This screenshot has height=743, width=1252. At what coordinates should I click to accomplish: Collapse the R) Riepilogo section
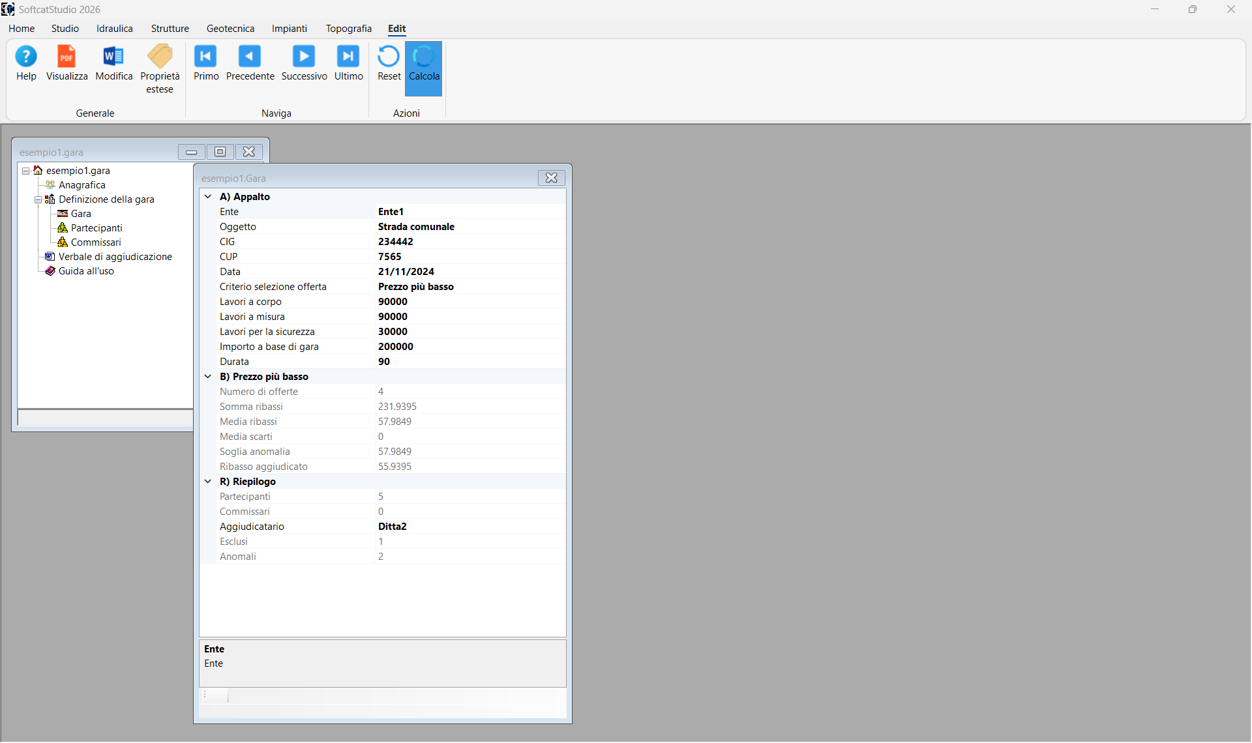point(208,482)
